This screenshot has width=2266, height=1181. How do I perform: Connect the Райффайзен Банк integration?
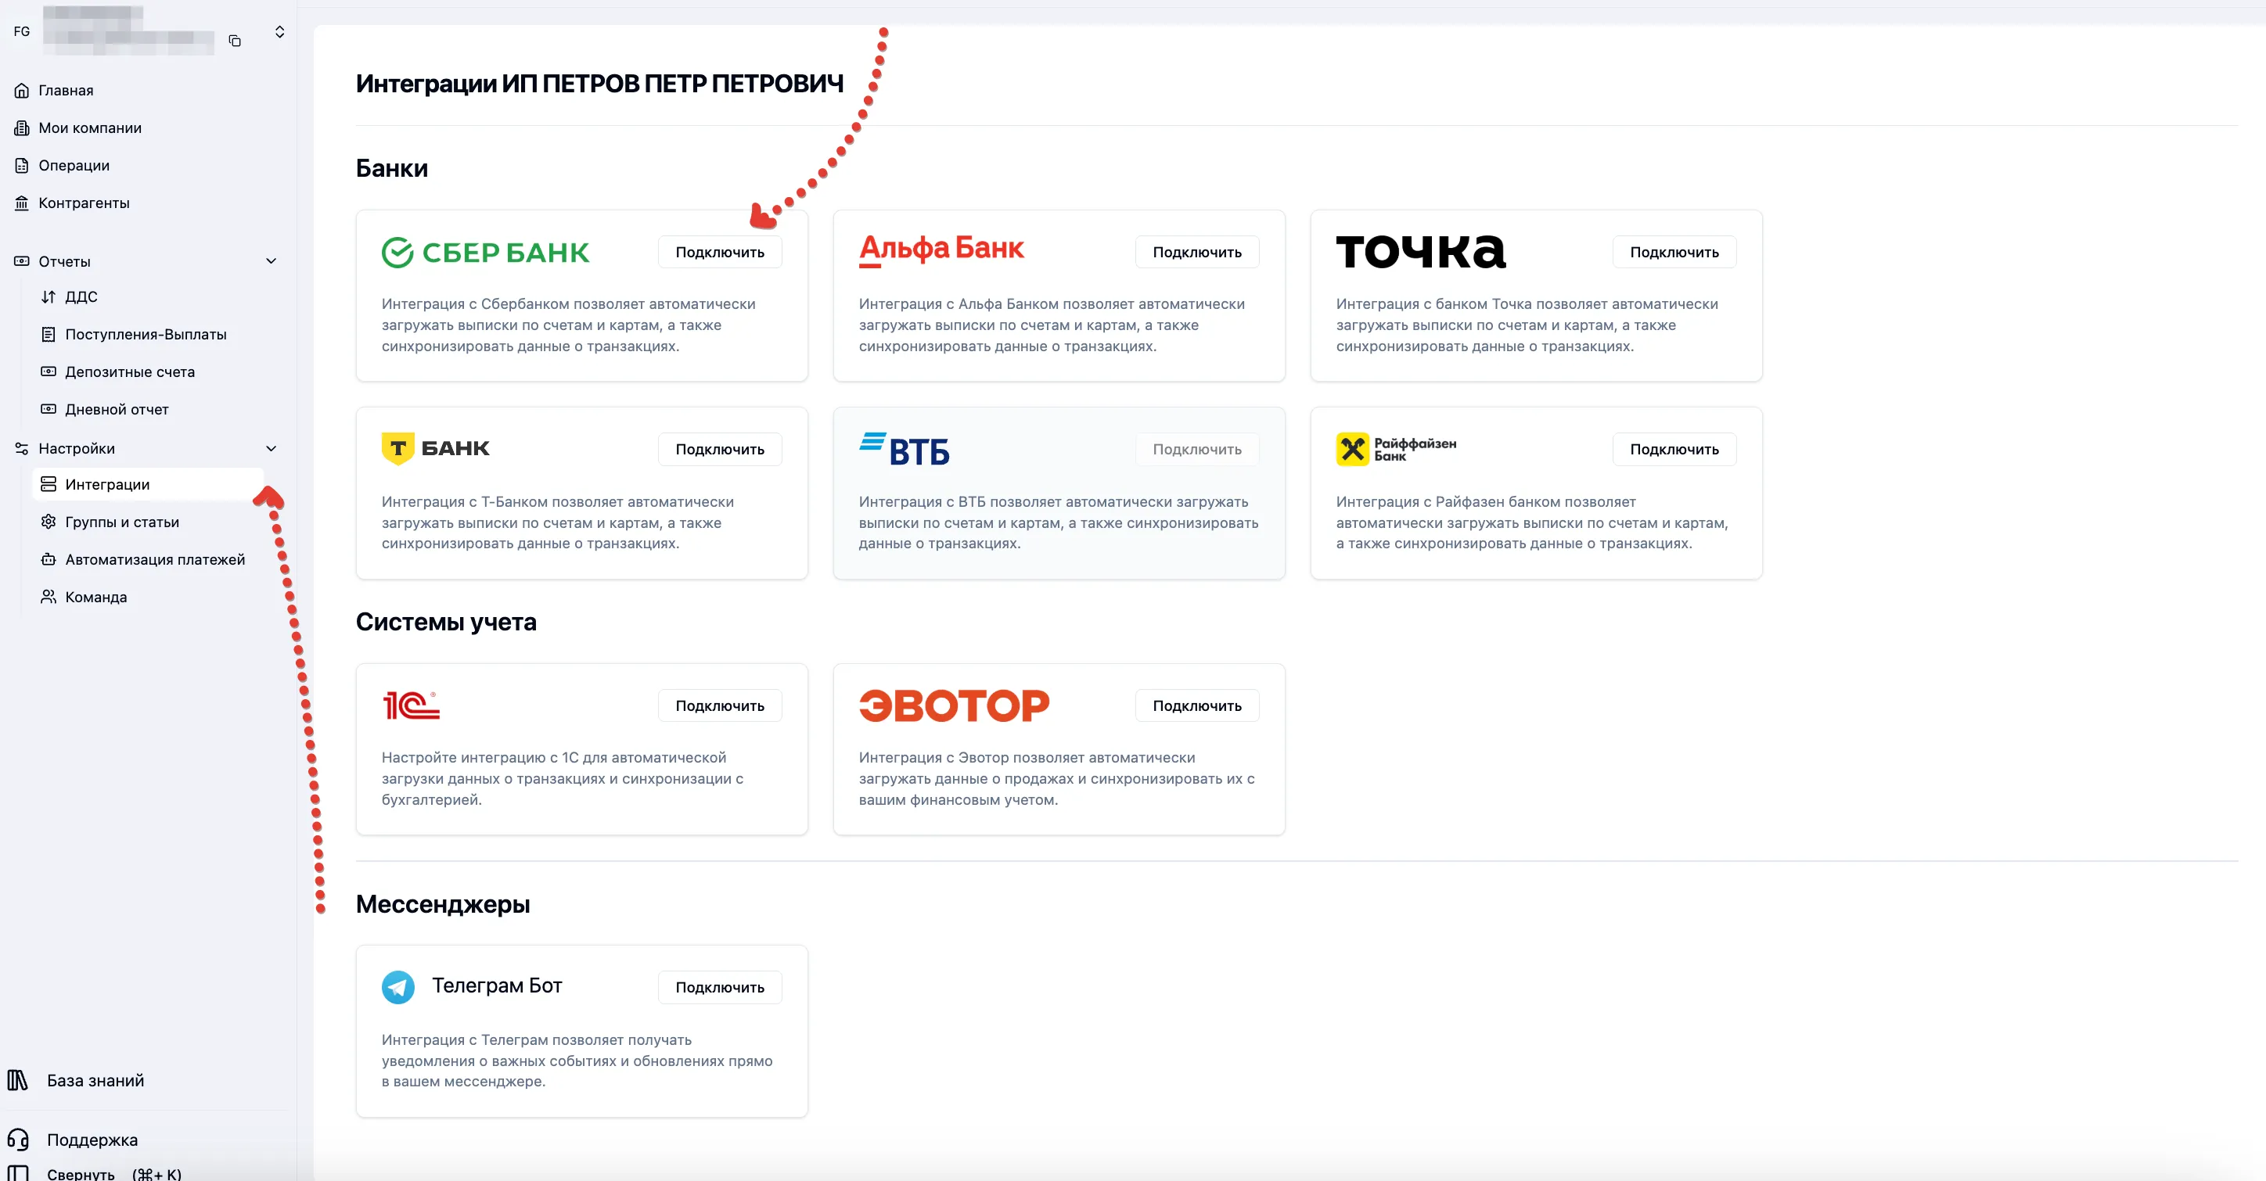point(1674,450)
